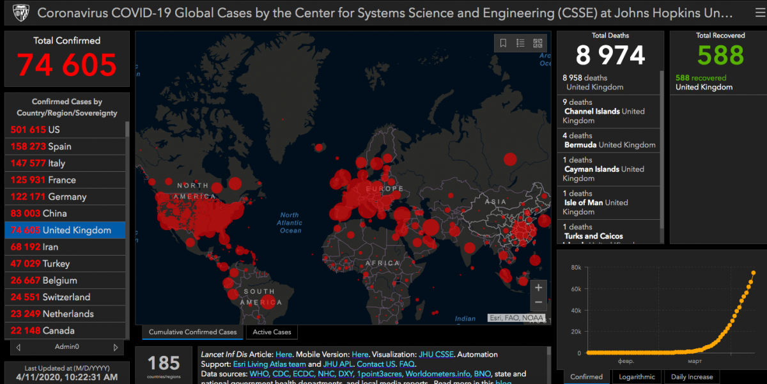
Task: Open CDC data source link
Action: point(282,374)
